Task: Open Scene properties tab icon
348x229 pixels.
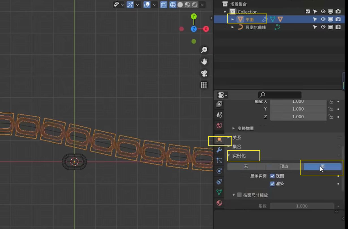Action: [219, 115]
